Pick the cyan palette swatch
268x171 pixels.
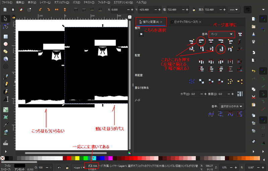coord(94,158)
